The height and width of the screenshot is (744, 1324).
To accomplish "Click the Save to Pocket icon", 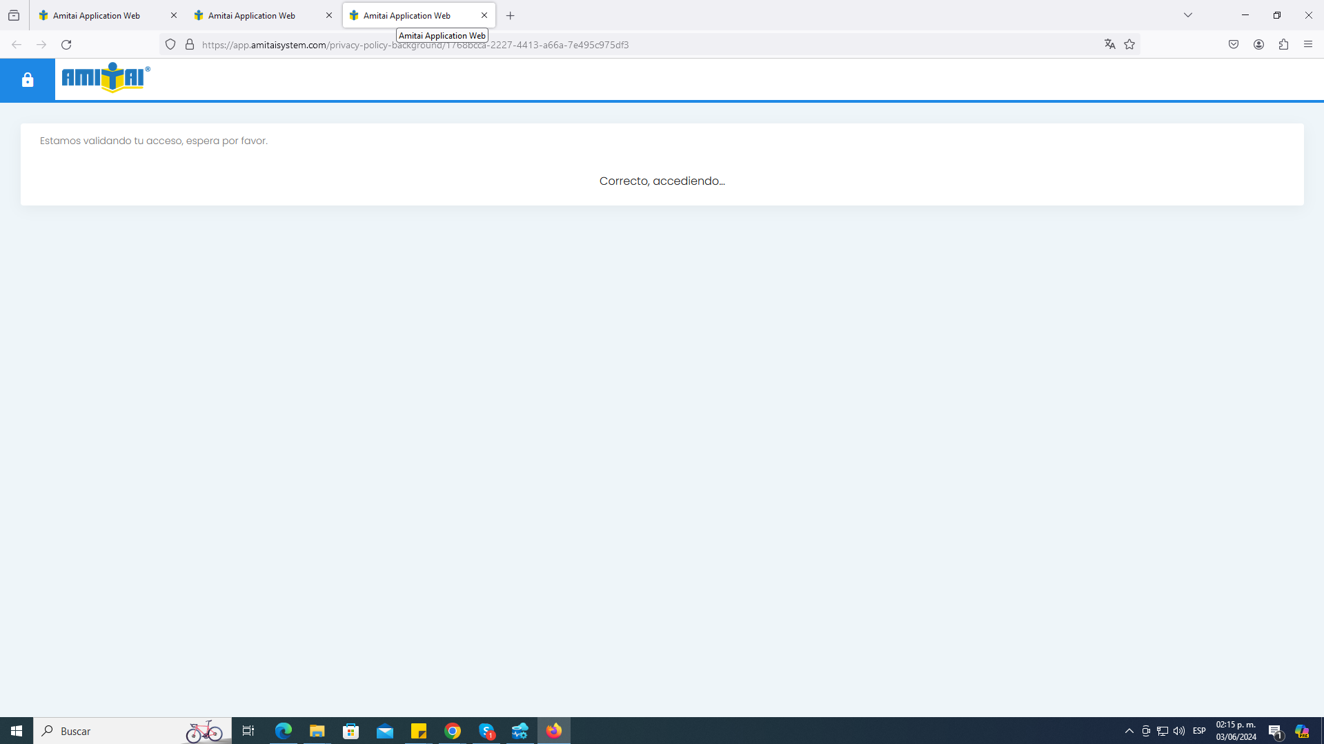I will 1234,45.
